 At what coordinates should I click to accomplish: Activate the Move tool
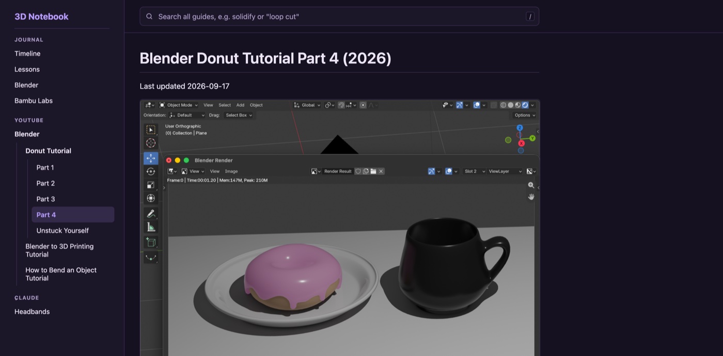(x=151, y=158)
